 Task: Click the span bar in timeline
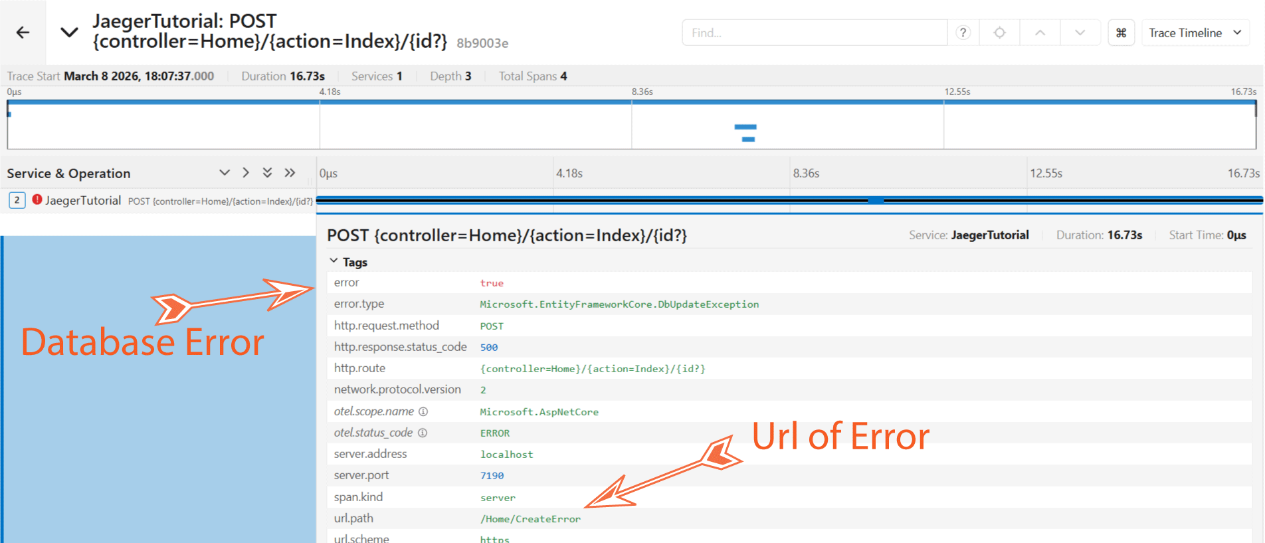[789, 200]
